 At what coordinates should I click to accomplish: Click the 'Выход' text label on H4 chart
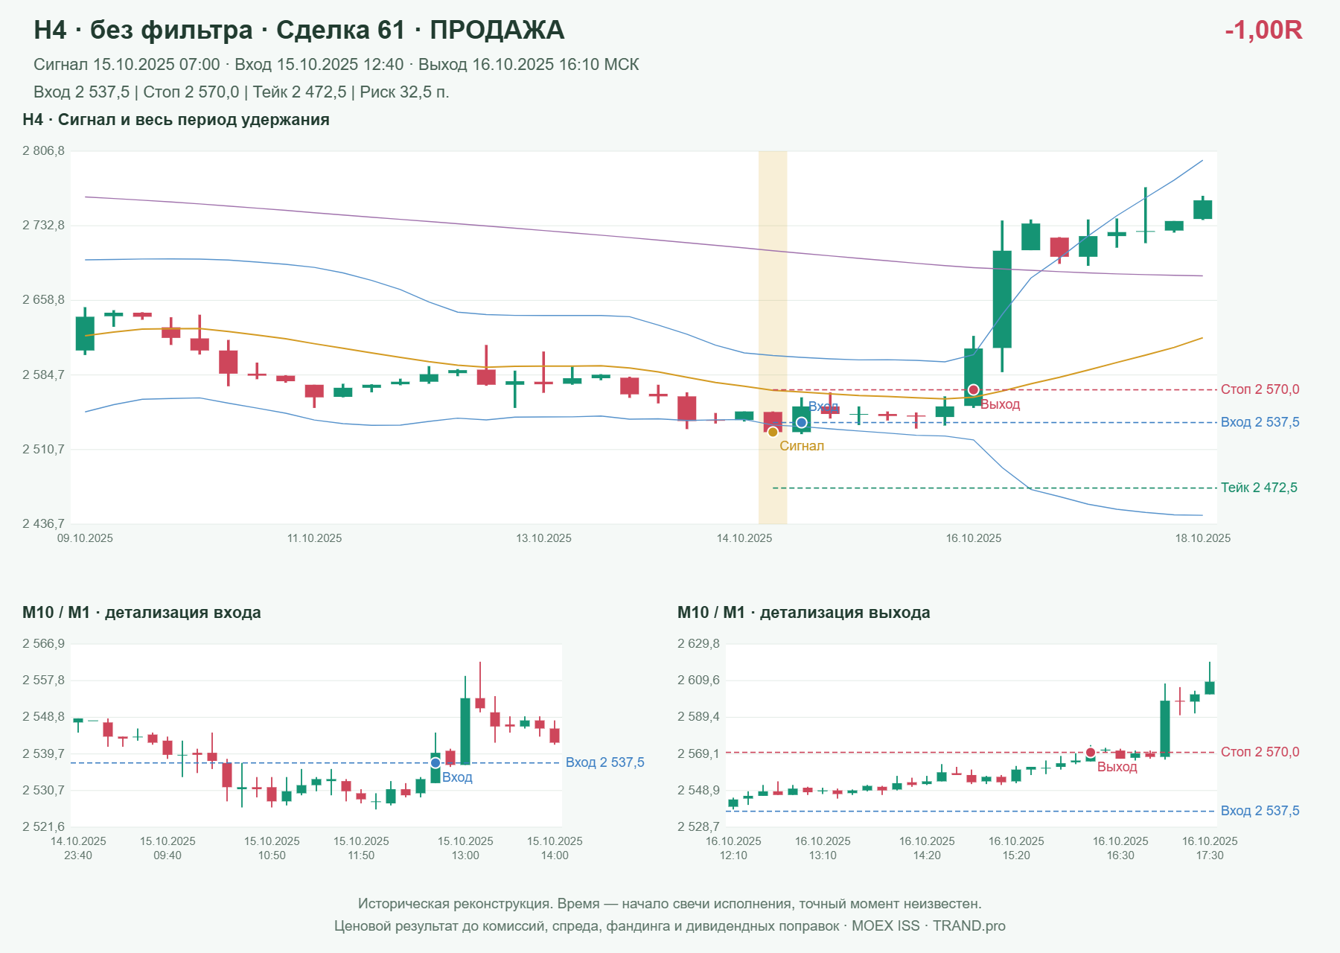pos(1000,404)
